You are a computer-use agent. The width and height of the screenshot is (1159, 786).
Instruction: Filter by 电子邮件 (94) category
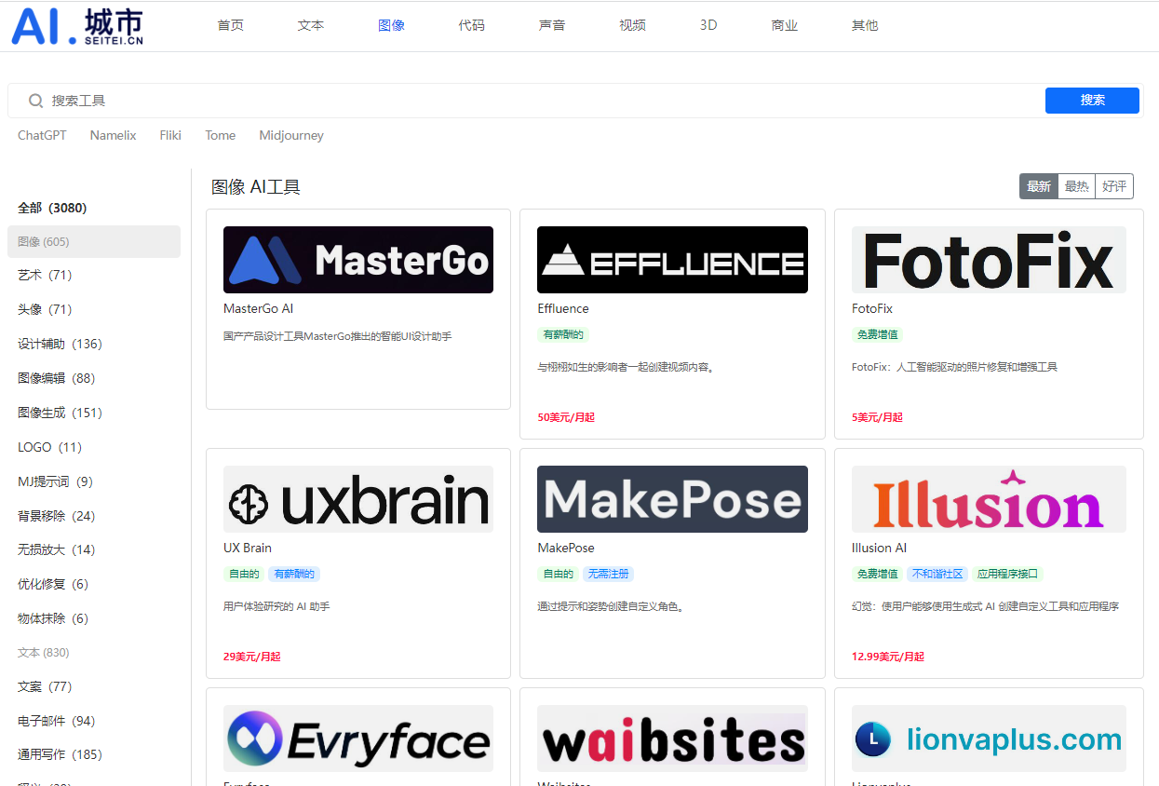[56, 721]
